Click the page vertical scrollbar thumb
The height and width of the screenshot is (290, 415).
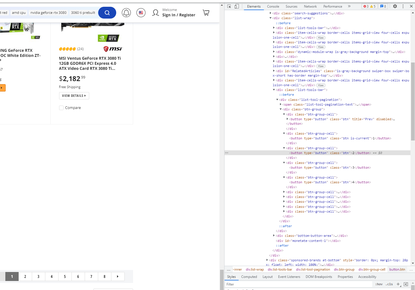click(x=222, y=280)
